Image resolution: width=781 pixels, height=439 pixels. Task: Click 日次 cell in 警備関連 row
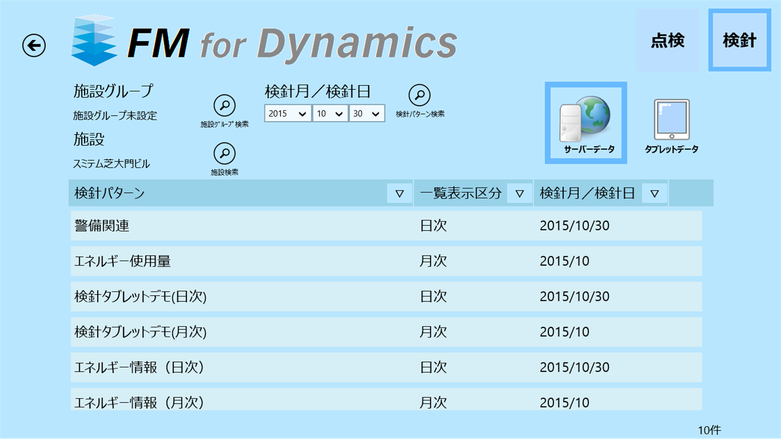(x=433, y=226)
